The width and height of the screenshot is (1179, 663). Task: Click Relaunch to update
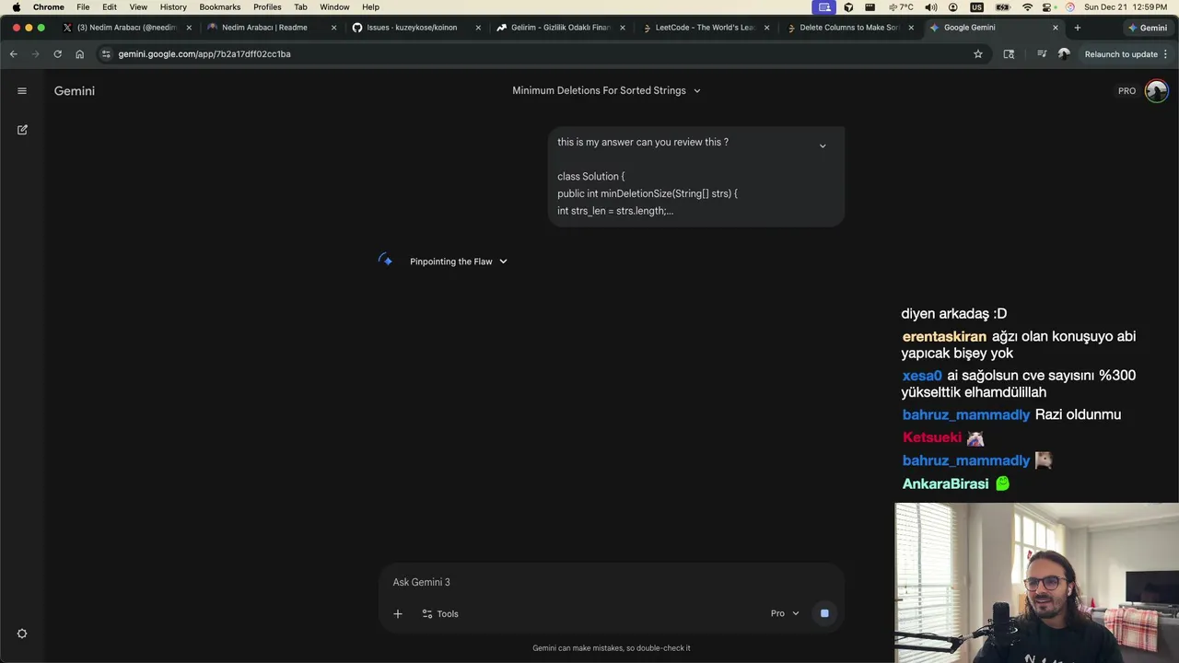pos(1121,54)
